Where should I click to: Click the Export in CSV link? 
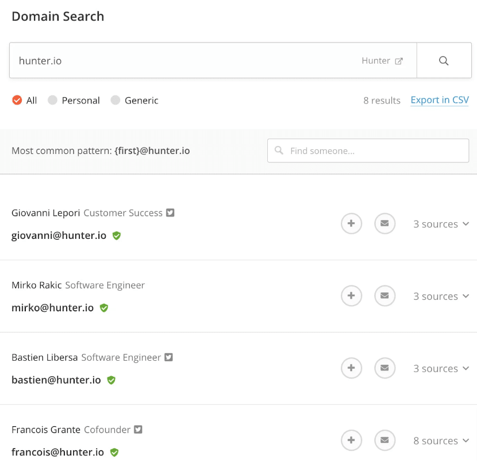[x=440, y=100]
